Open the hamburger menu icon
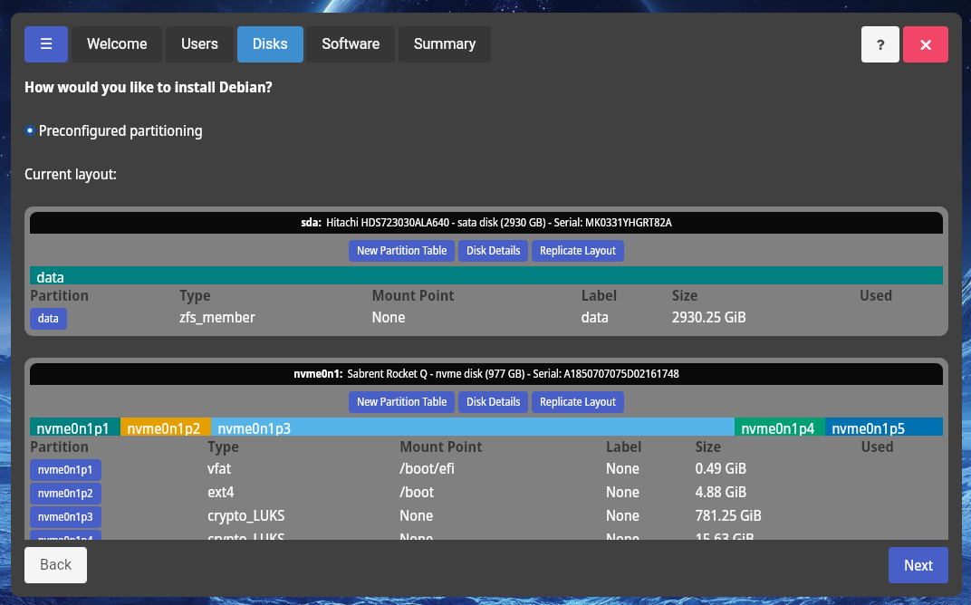This screenshot has height=605, width=971. coord(46,44)
